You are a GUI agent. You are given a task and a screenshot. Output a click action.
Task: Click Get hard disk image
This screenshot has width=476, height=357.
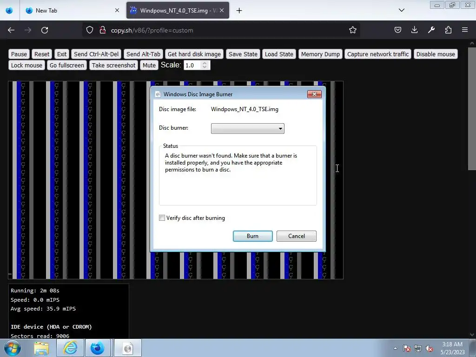(x=194, y=54)
